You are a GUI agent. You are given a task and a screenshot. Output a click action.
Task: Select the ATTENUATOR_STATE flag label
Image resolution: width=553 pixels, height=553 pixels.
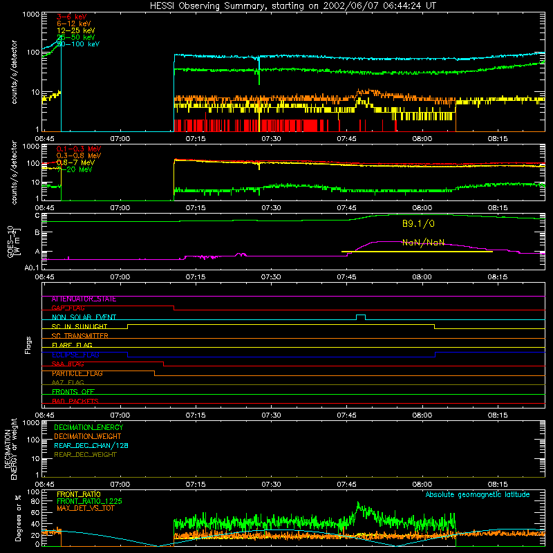coord(84,299)
